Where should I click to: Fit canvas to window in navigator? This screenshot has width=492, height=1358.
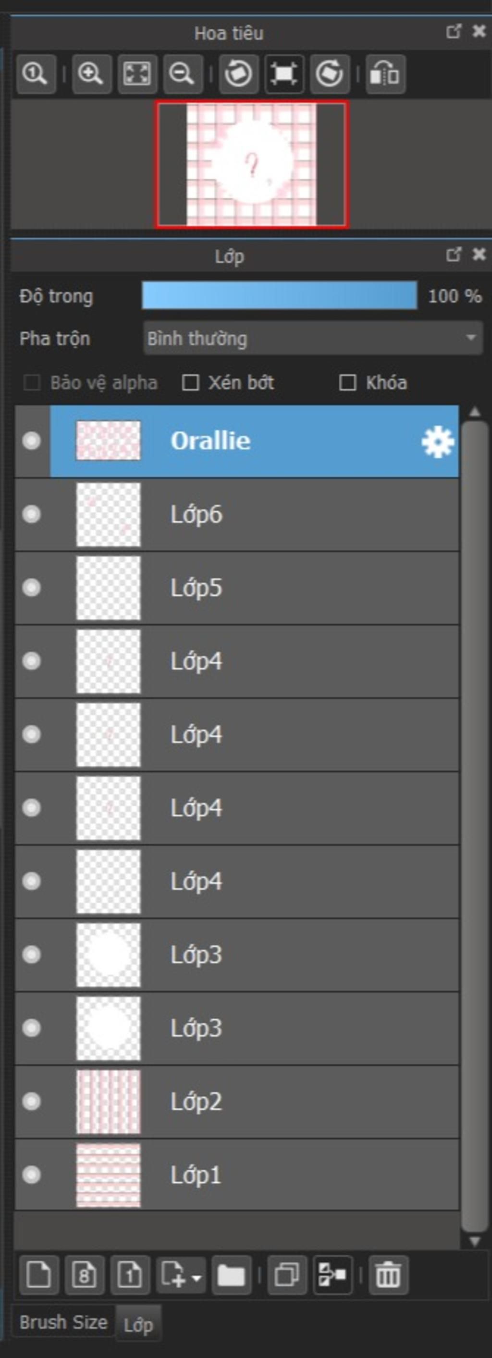point(137,74)
